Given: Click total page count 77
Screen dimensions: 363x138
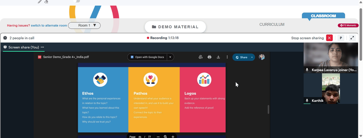Looking at the screenshot, I should point(150,137).
